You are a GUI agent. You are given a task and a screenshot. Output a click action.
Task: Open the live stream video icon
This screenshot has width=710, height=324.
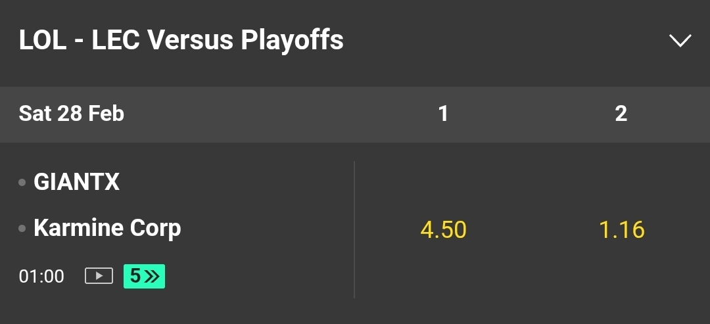click(99, 276)
